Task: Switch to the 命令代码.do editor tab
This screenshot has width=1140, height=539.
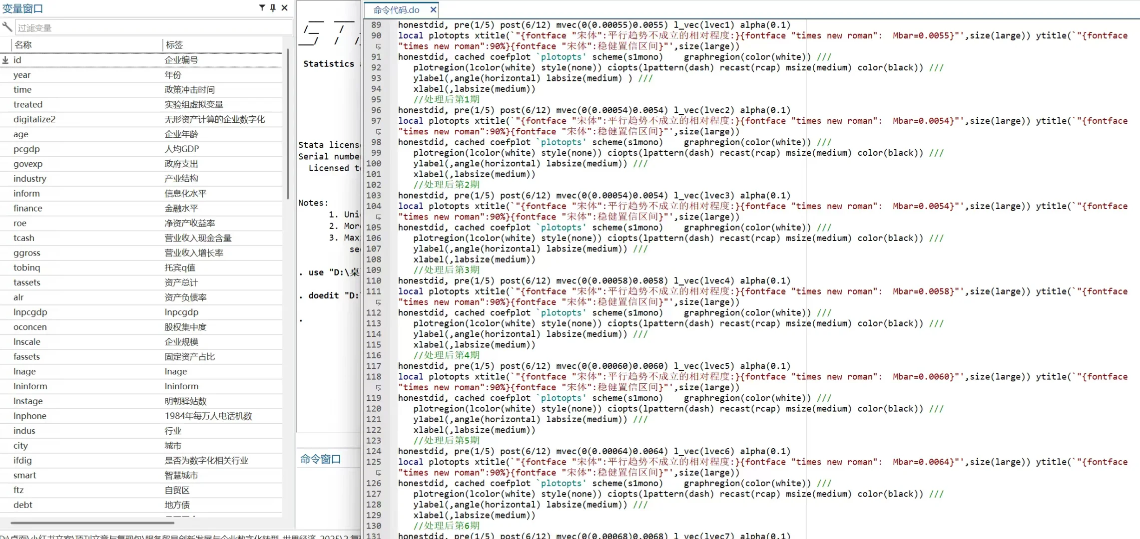Action: pos(396,10)
